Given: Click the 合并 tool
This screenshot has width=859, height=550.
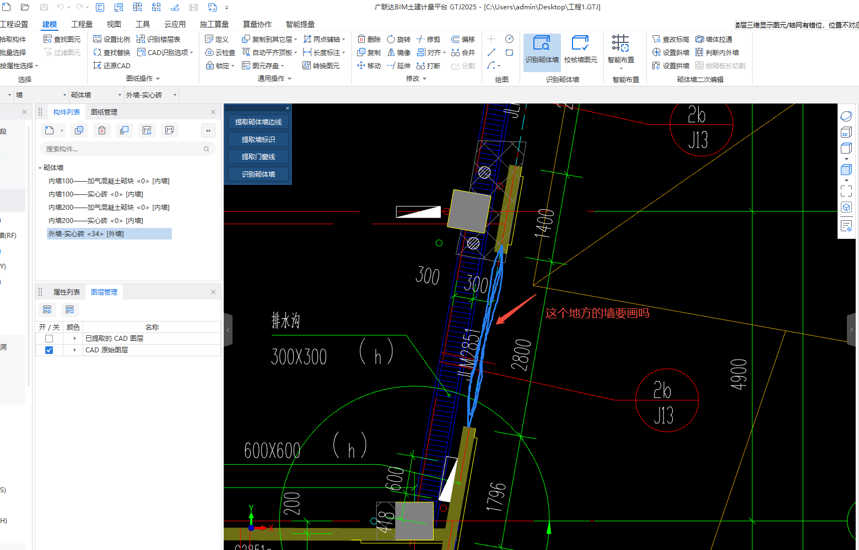Looking at the screenshot, I should [x=463, y=52].
